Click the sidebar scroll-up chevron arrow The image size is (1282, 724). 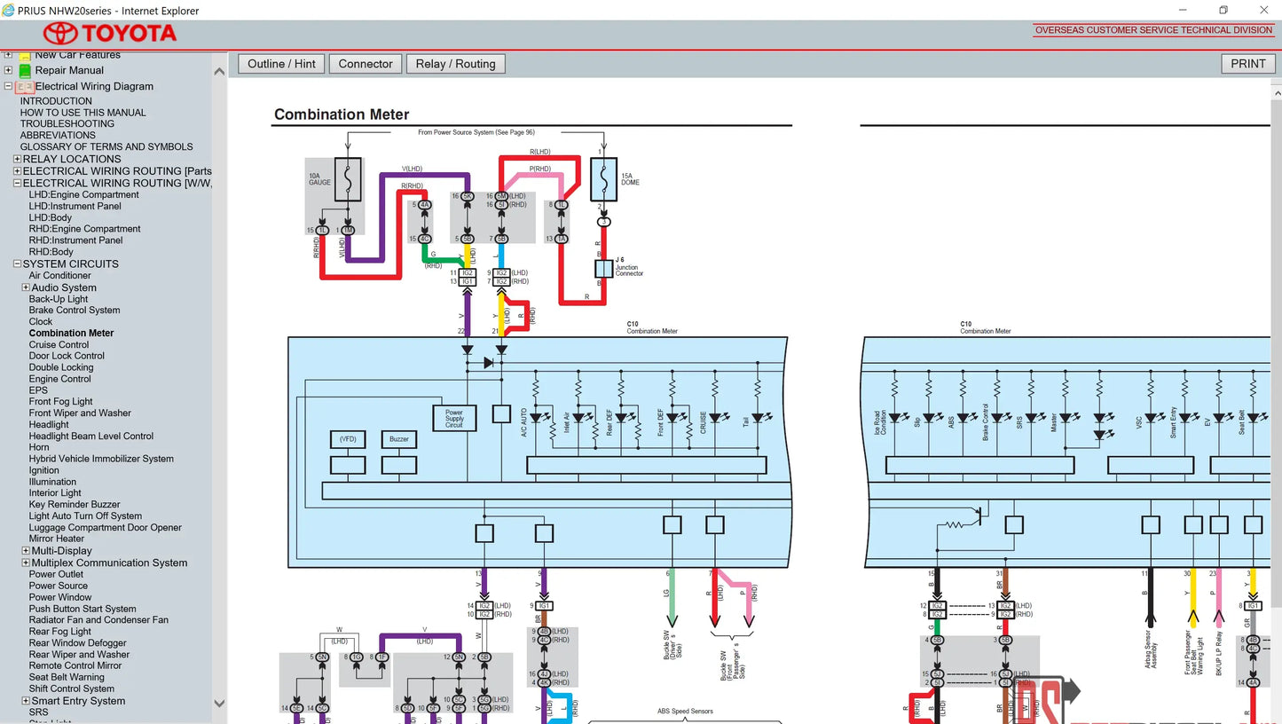click(219, 71)
